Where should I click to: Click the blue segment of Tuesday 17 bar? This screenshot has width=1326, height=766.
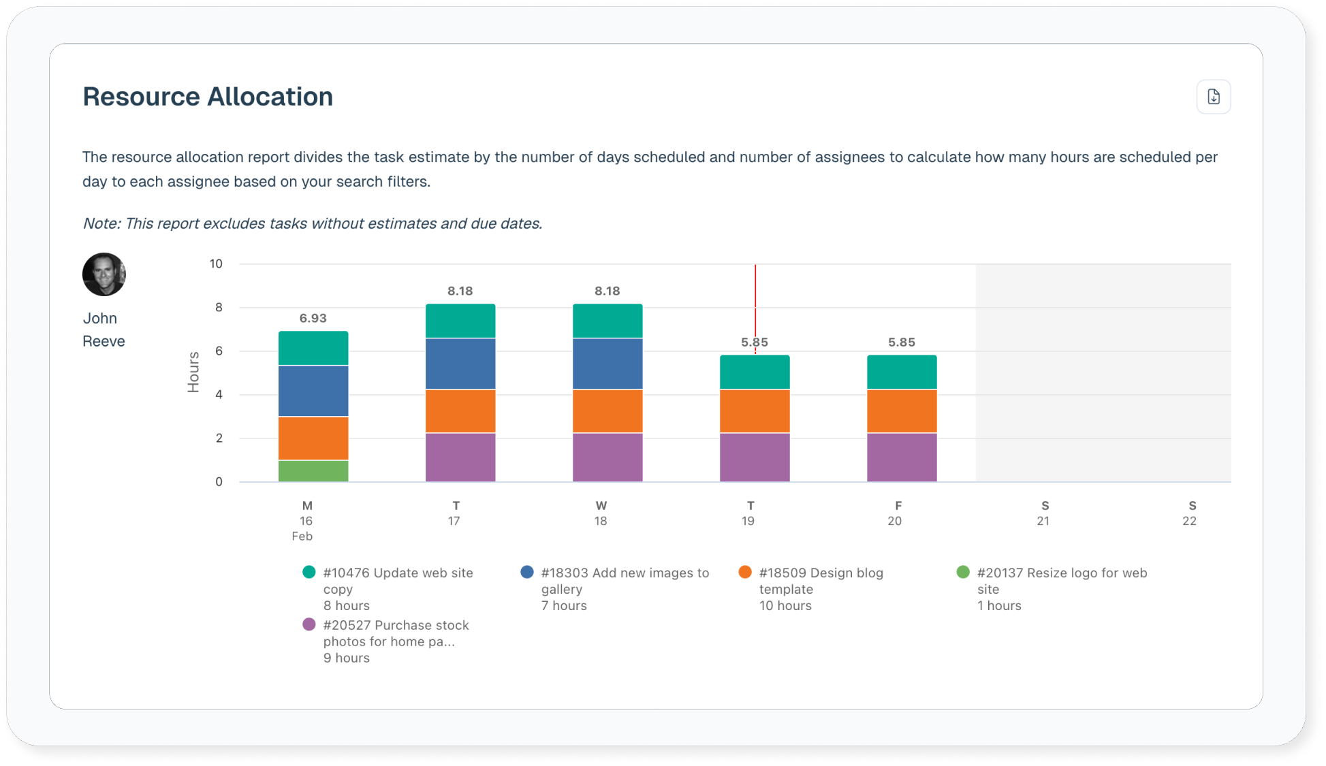coord(460,364)
